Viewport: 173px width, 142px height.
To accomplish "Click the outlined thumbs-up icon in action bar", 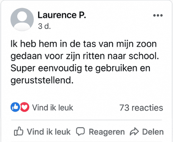I will 19,131.
